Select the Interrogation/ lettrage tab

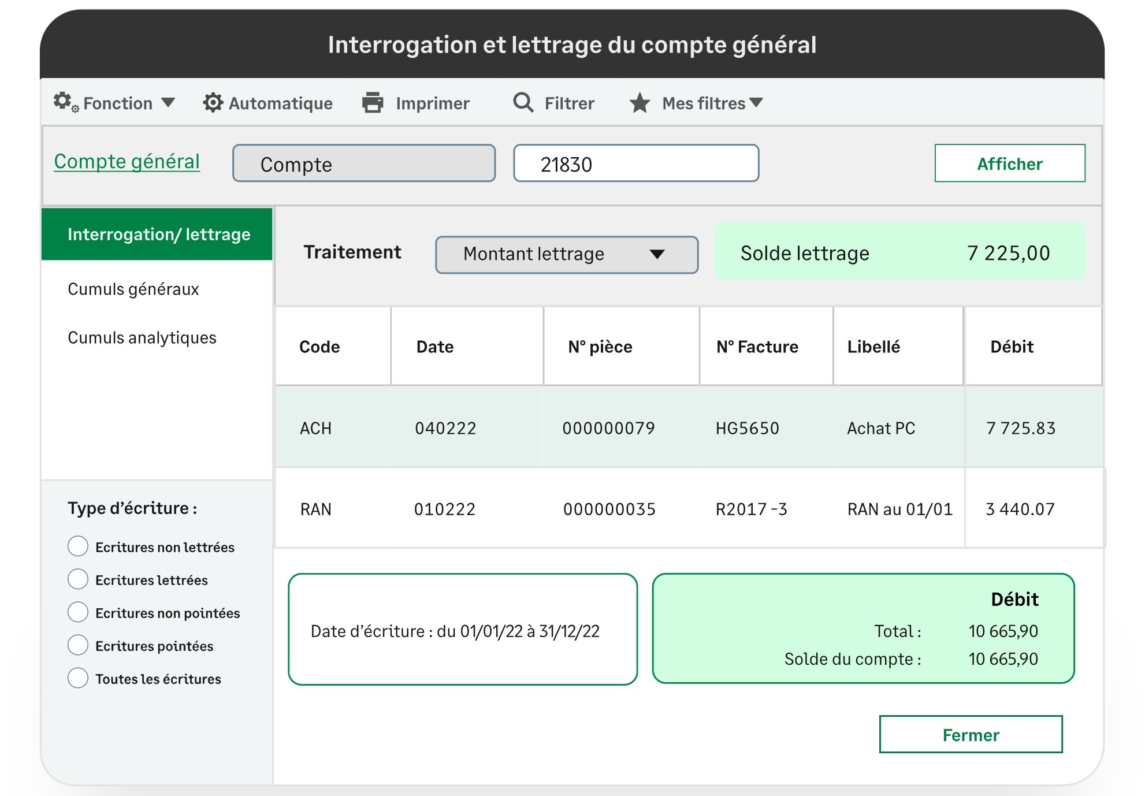(157, 234)
